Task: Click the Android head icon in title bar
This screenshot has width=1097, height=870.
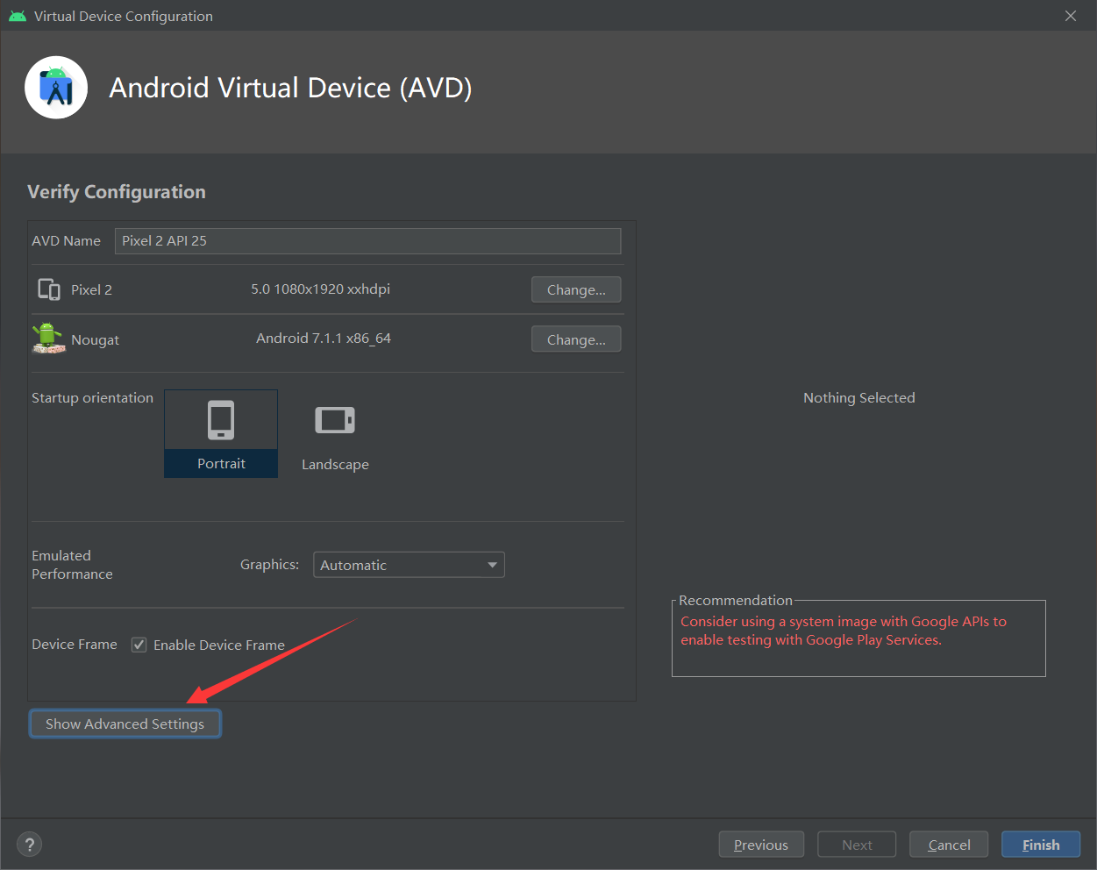Action: (x=18, y=16)
